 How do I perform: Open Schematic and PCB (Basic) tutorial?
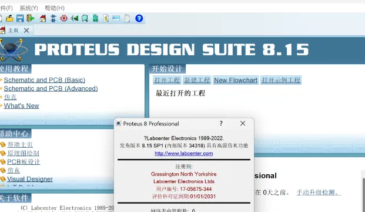45,80
